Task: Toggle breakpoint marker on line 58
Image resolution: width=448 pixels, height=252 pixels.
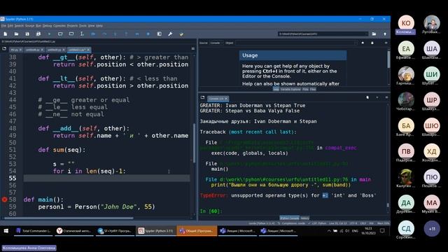Action: pyautogui.click(x=4, y=199)
